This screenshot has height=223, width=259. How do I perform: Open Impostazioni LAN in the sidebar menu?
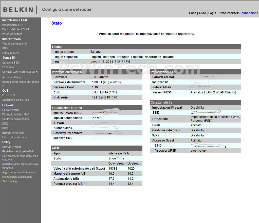(x=13, y=25)
